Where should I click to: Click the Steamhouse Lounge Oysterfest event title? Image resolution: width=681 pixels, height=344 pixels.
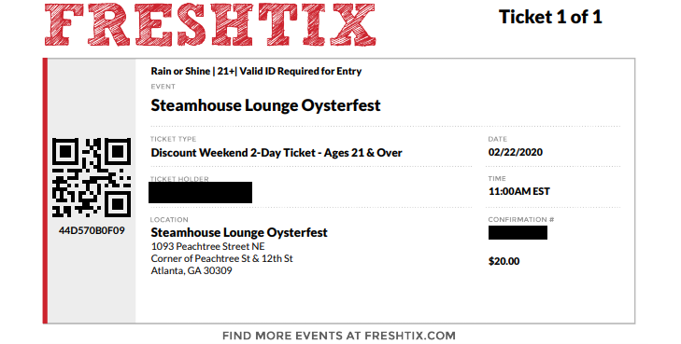coord(266,105)
